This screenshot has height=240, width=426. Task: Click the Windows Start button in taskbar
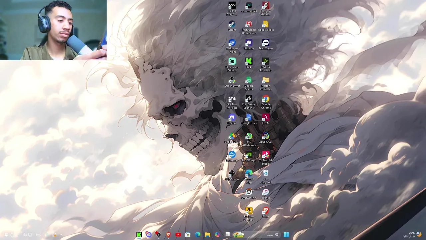click(x=286, y=235)
